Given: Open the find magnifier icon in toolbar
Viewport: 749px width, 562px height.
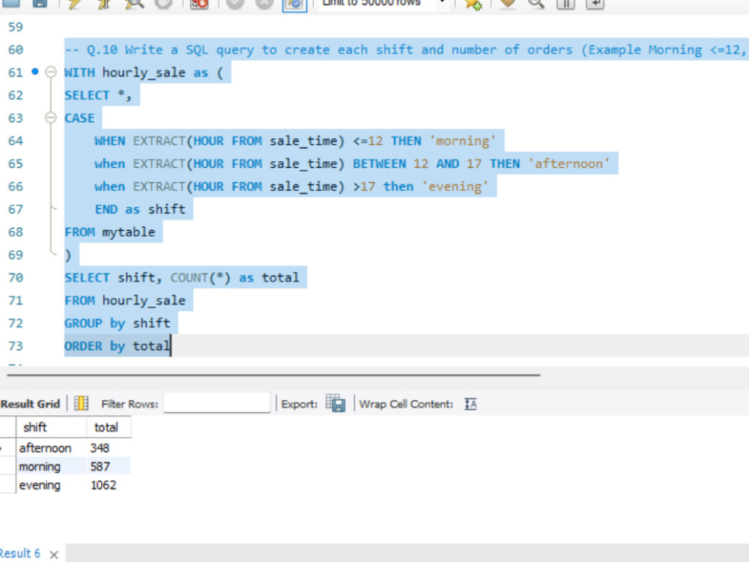Looking at the screenshot, I should (536, 3).
